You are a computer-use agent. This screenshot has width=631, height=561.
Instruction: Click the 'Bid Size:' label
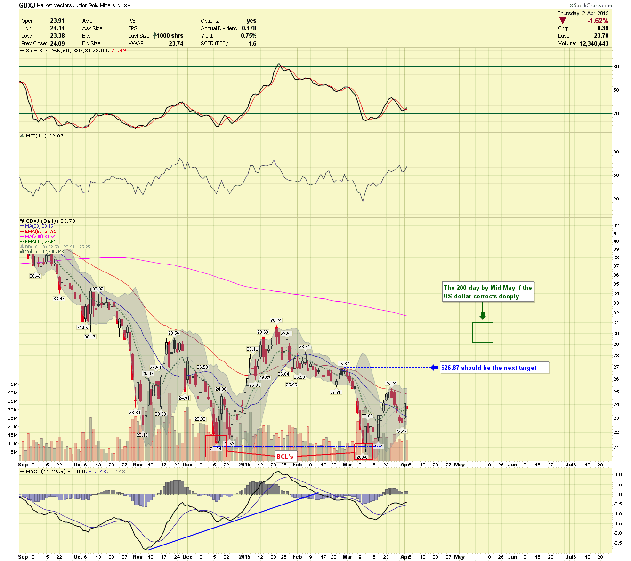point(92,43)
